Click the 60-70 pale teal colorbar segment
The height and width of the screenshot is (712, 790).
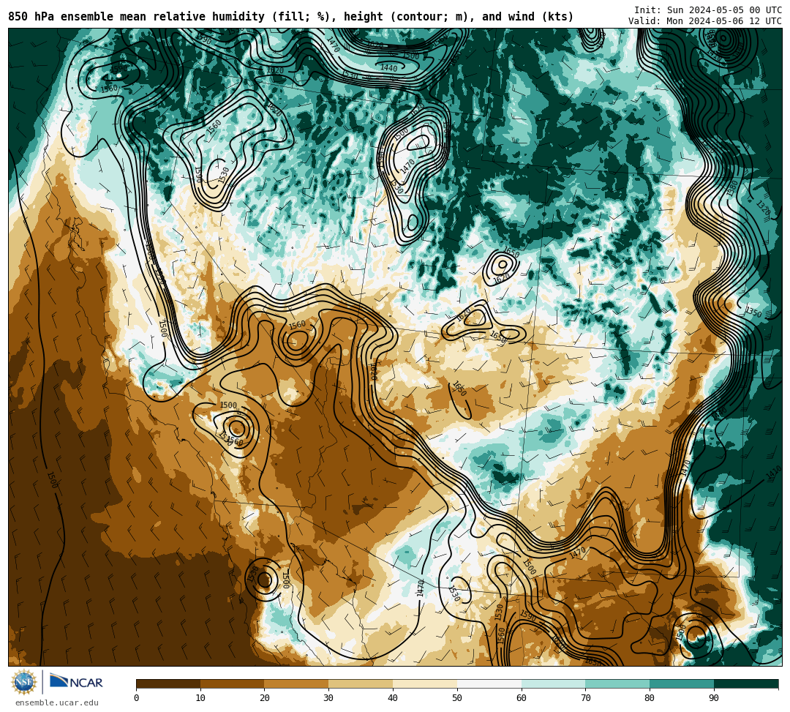[553, 683]
